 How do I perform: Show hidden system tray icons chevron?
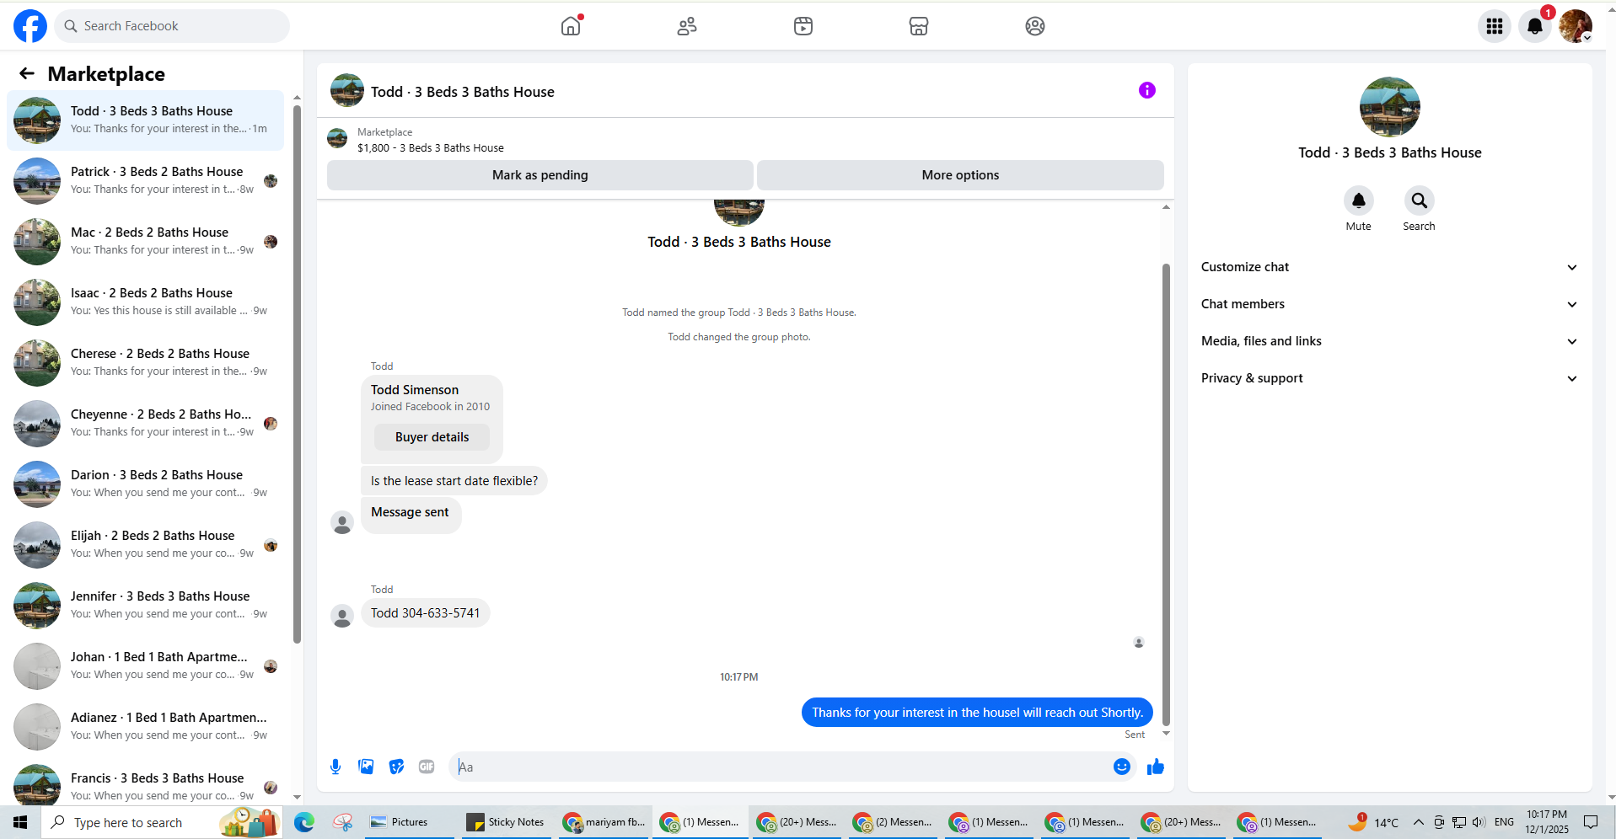click(x=1418, y=822)
